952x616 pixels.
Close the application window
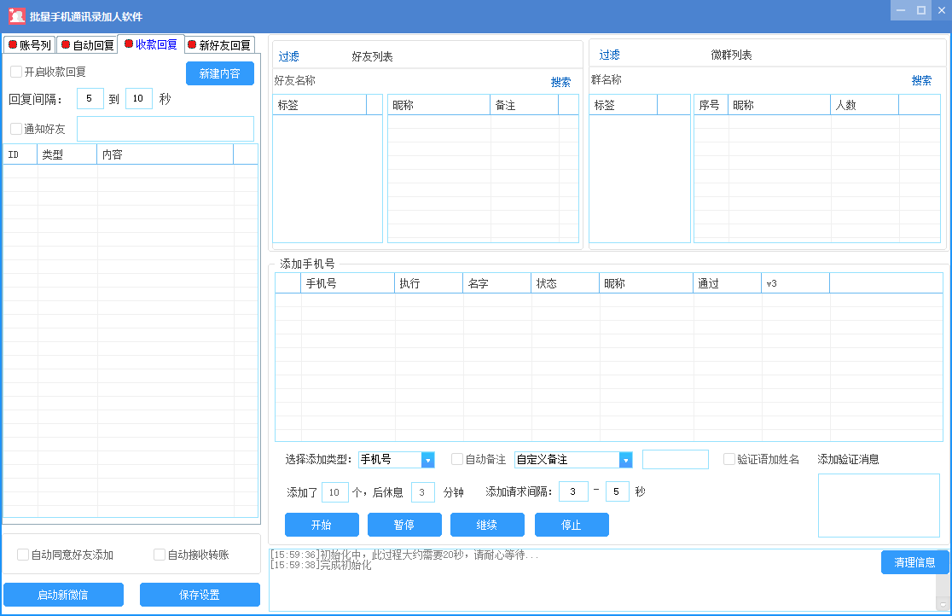[x=942, y=10]
